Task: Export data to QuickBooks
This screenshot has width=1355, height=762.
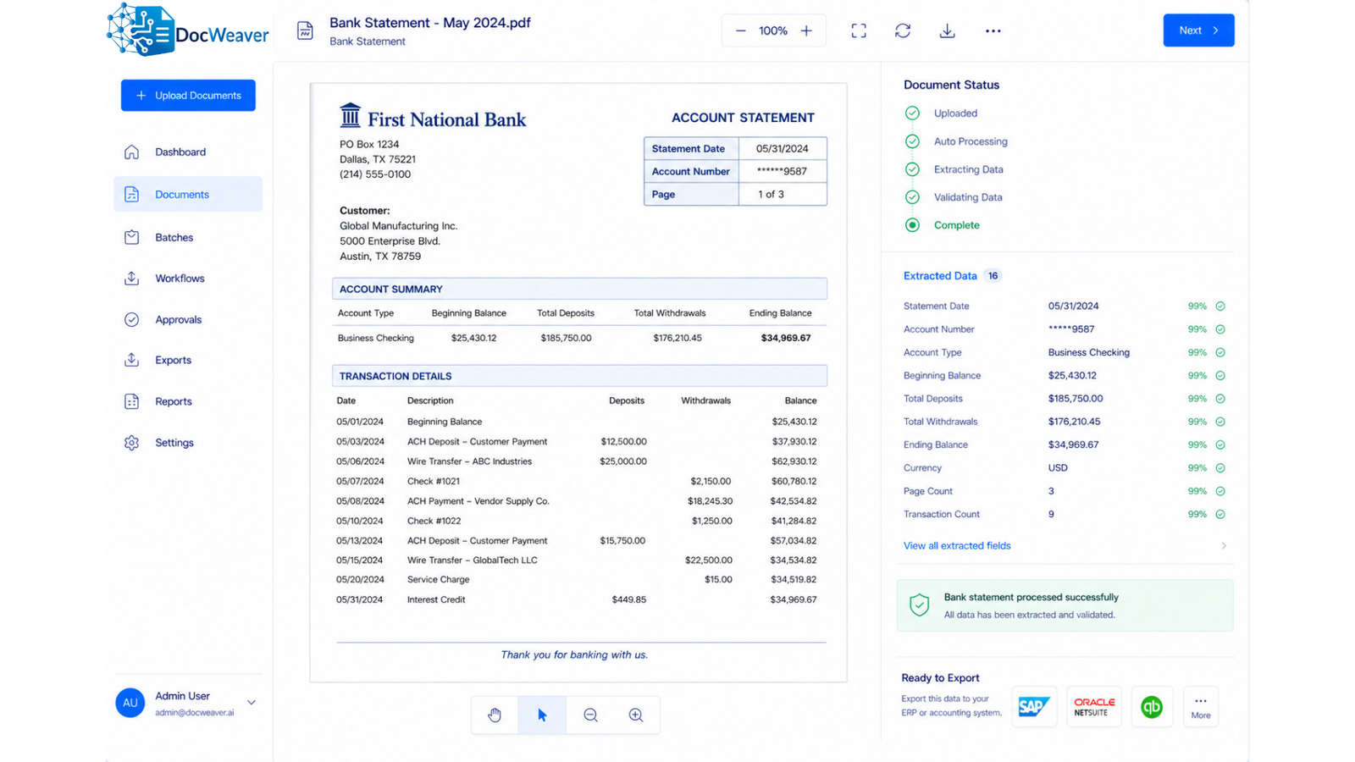Action: (1152, 707)
